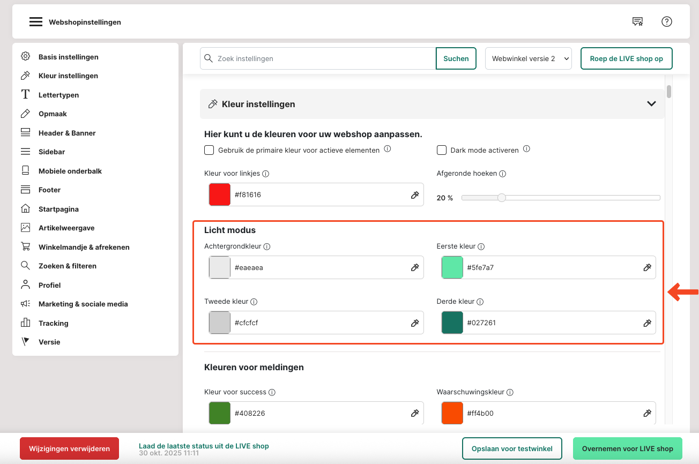Screen dimensions: 699x464
Task: Click the Tweede kleur gray swatch
Action: coord(220,323)
